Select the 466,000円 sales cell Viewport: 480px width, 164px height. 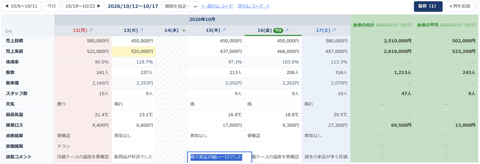273,52
